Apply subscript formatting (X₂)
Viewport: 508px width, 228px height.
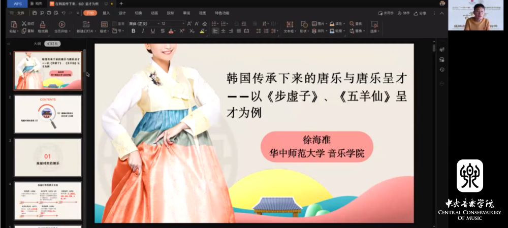click(192, 31)
